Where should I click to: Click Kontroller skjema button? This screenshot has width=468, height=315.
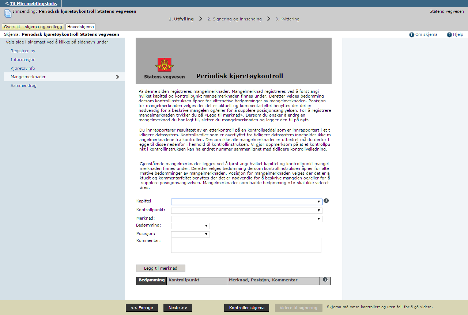247,308
